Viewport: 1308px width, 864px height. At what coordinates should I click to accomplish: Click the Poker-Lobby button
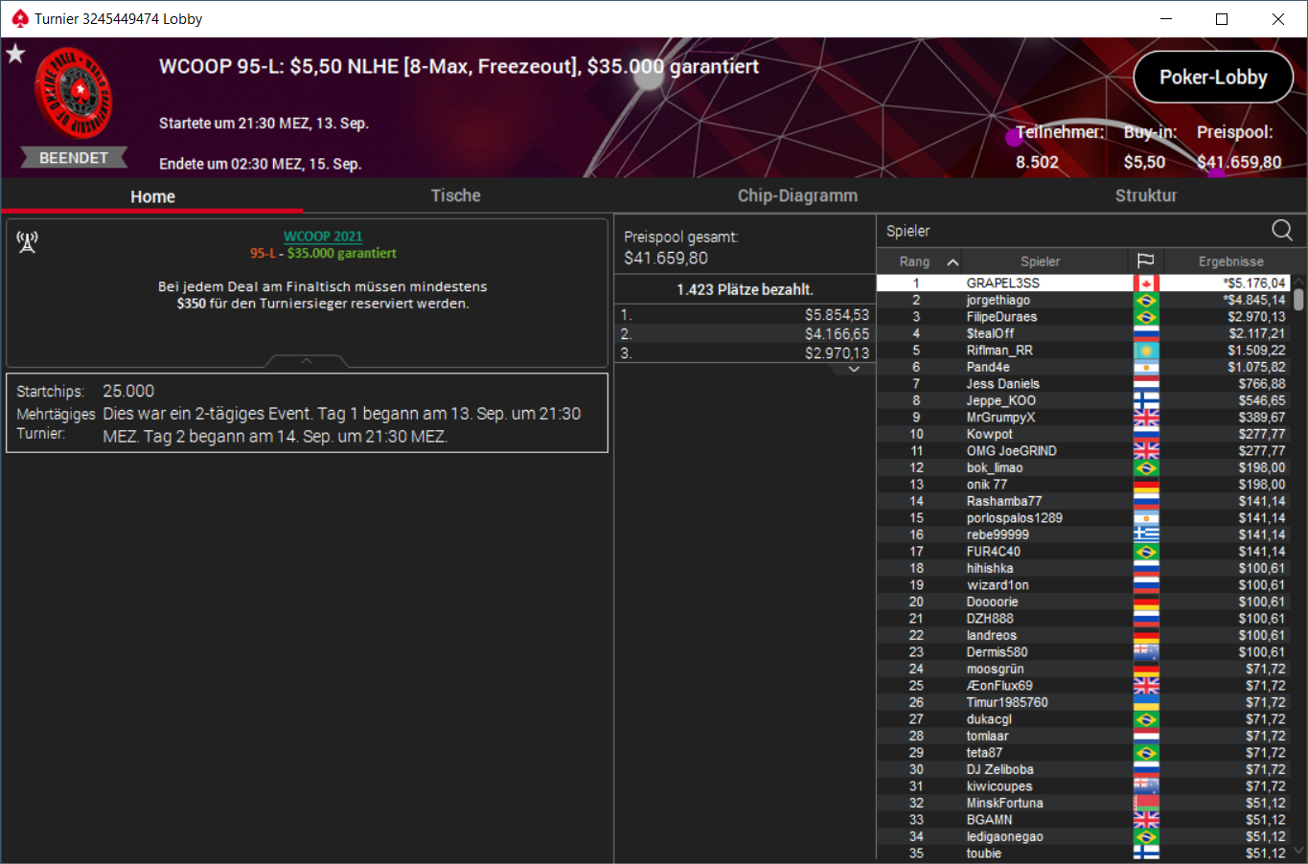tap(1213, 78)
